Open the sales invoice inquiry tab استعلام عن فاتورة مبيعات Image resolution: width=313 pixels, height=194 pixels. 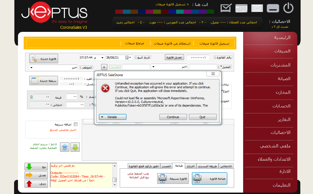pyautogui.click(x=172, y=43)
